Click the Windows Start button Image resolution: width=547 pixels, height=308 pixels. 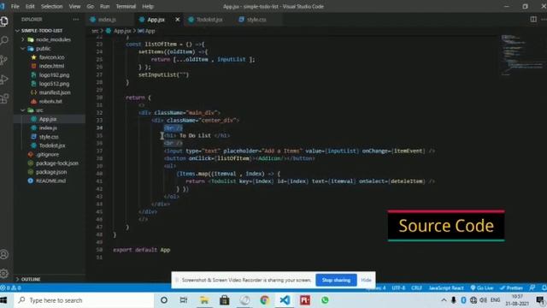[3, 300]
